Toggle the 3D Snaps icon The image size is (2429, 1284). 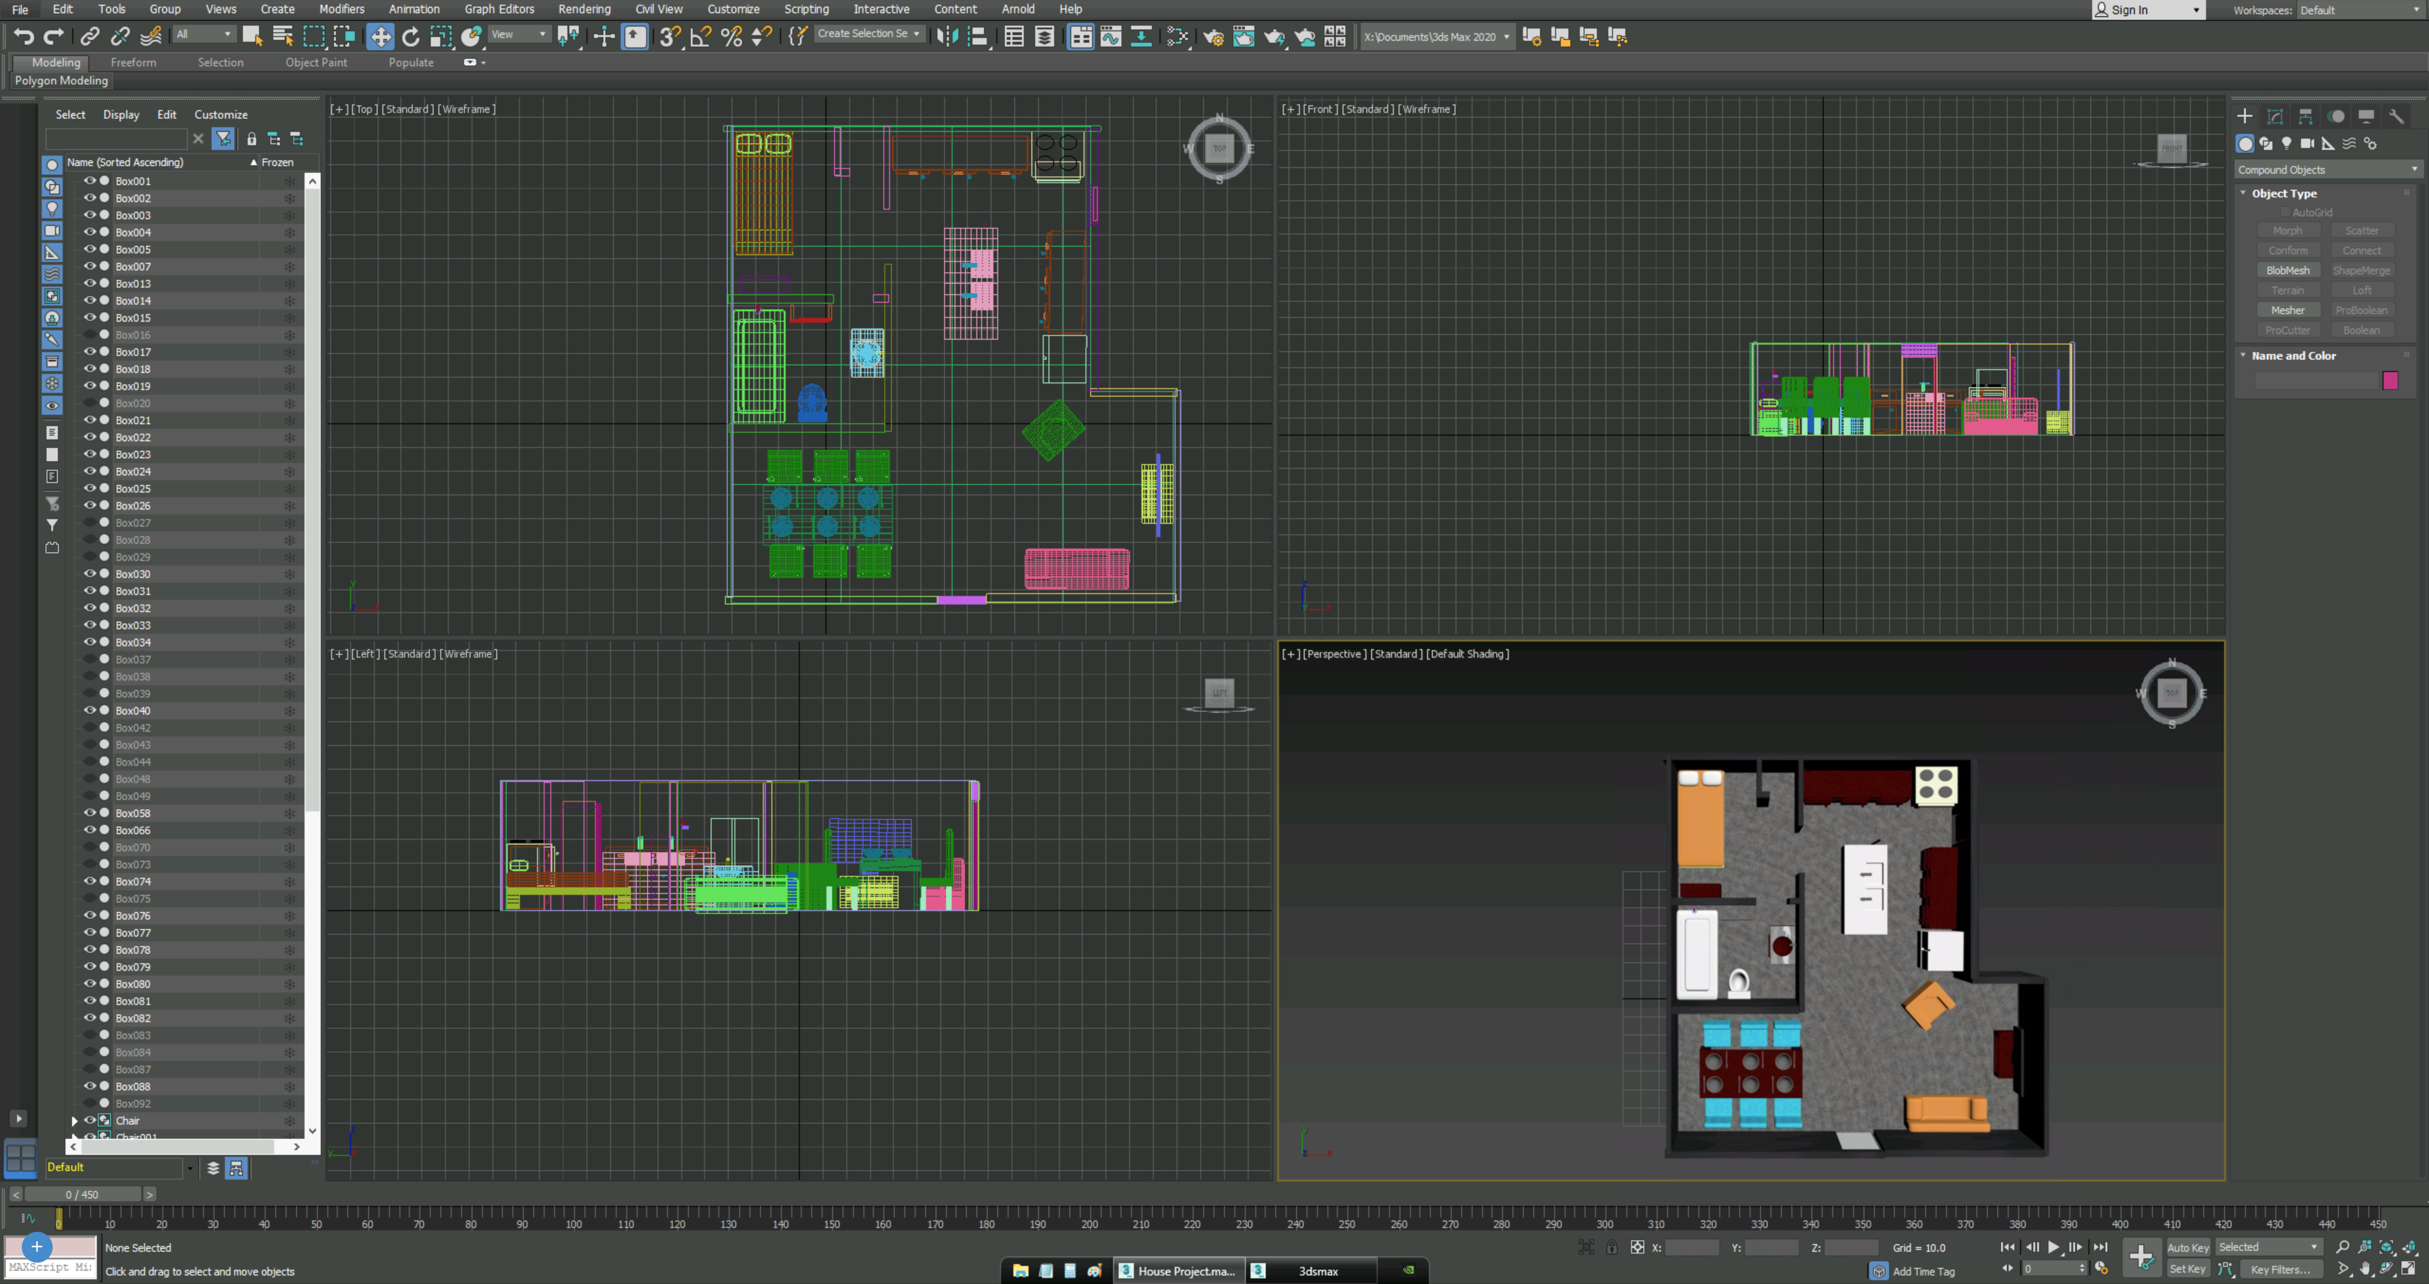(x=669, y=36)
